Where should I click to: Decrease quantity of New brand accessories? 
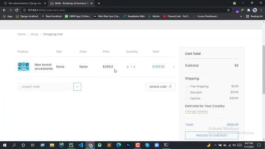pyautogui.click(x=128, y=67)
